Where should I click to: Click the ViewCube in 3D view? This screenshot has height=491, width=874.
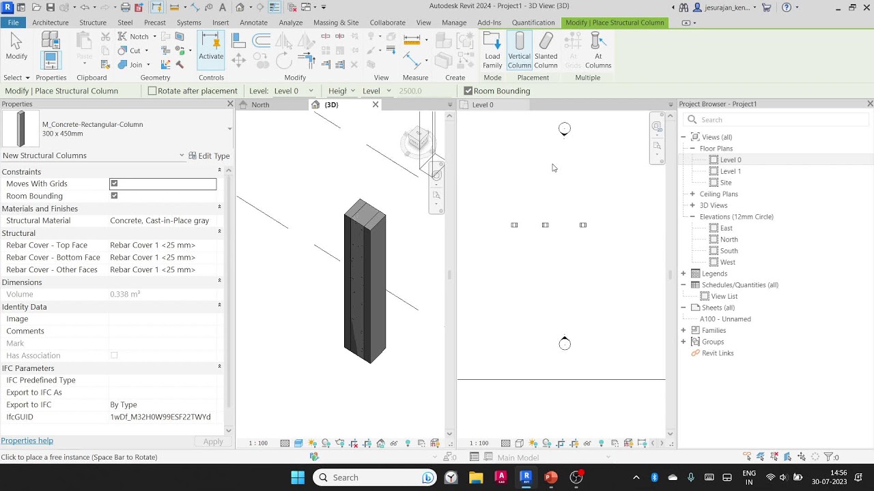417,139
